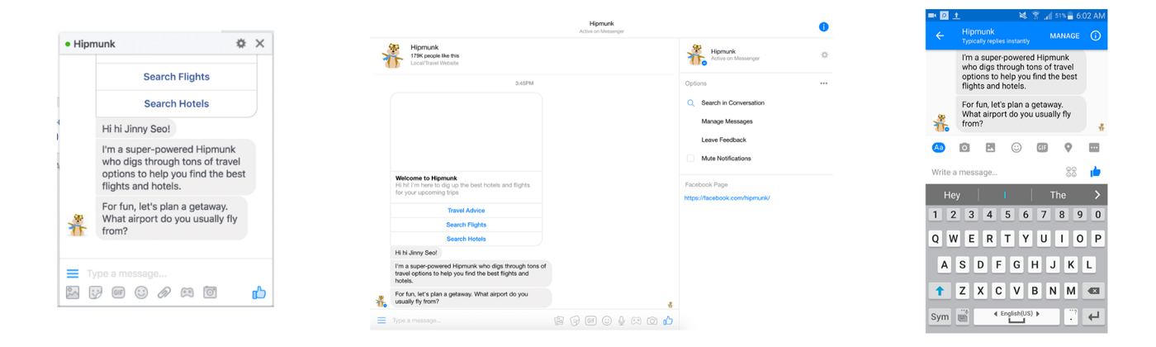Send thumbs-up in Messenger web composer
The height and width of the screenshot is (347, 1156).
pyautogui.click(x=668, y=321)
